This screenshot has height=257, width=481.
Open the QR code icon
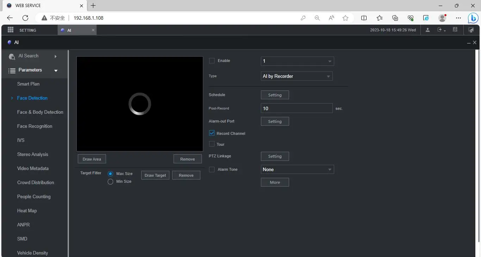tap(455, 30)
